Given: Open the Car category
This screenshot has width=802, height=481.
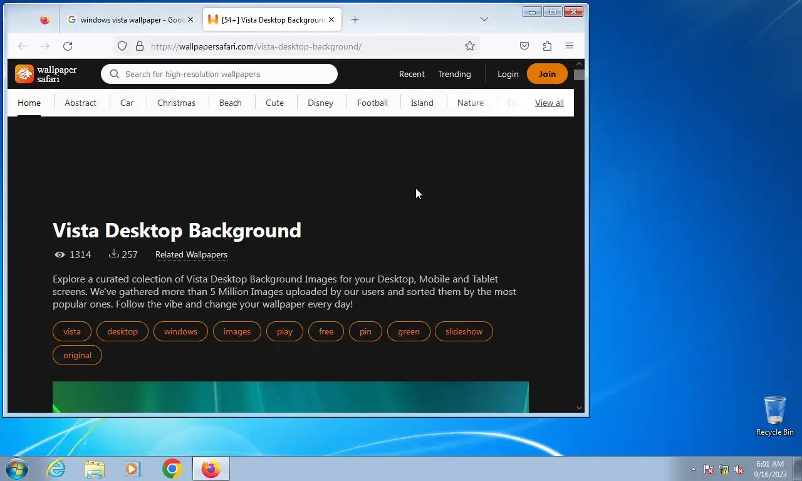Looking at the screenshot, I should [127, 103].
